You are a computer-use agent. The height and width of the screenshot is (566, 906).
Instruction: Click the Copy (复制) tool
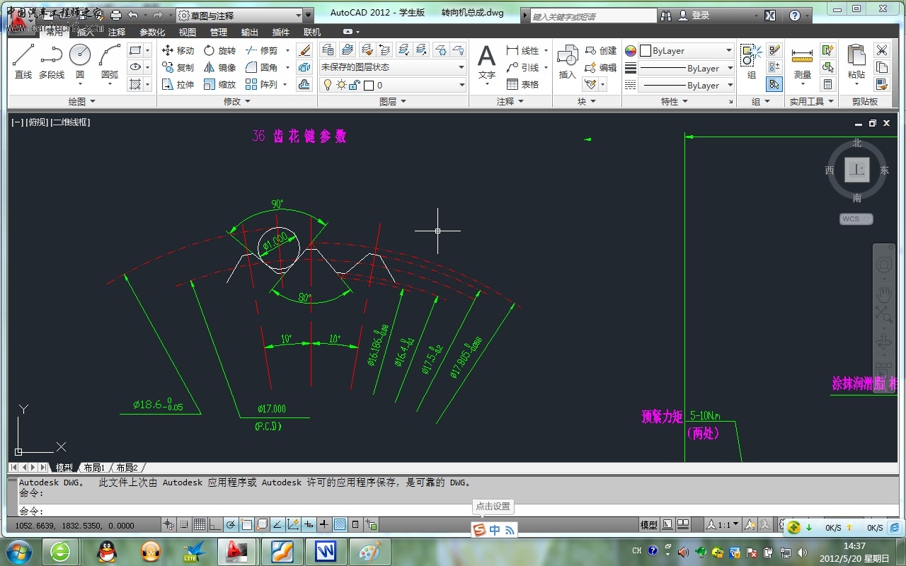click(178, 67)
